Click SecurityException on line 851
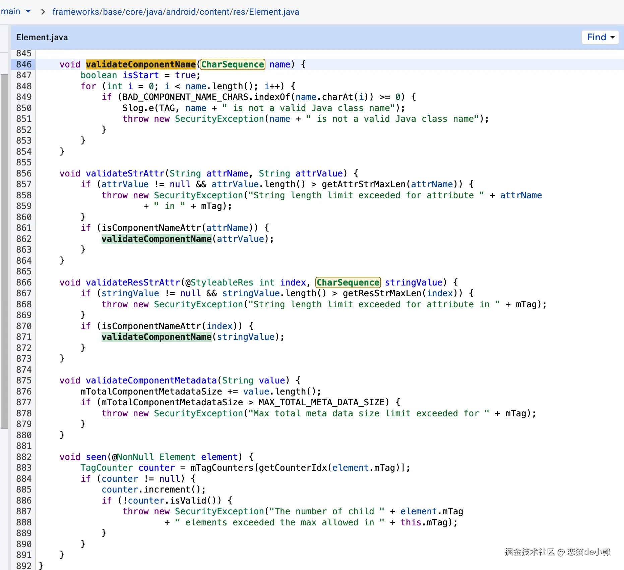The width and height of the screenshot is (624, 570). pyautogui.click(x=220, y=119)
